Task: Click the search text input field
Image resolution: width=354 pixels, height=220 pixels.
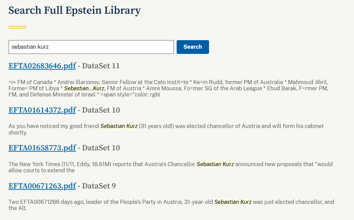Action: coord(91,47)
